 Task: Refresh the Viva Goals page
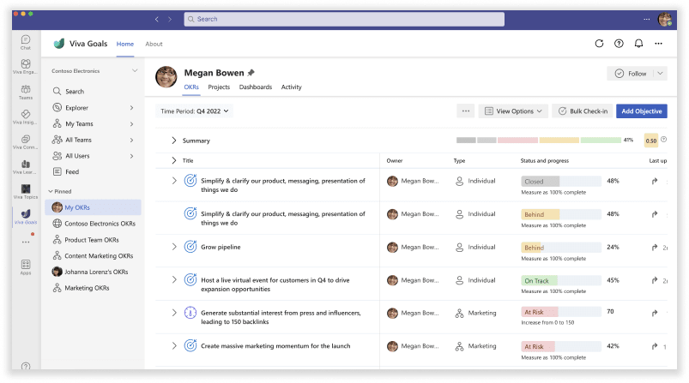click(x=599, y=44)
